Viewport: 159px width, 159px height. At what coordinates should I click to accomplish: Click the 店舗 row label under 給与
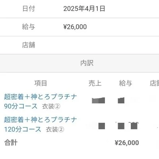pos(29,45)
